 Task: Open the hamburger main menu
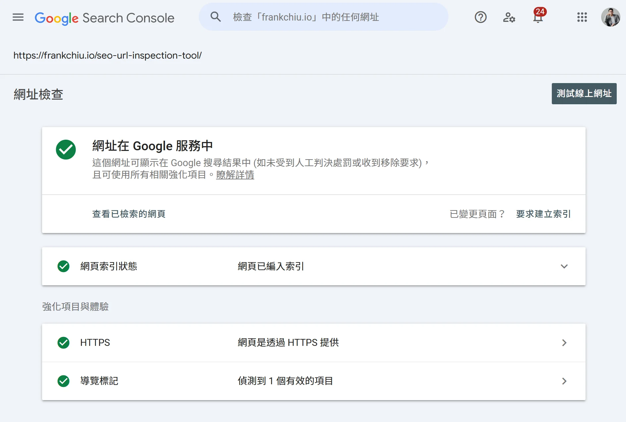[18, 17]
